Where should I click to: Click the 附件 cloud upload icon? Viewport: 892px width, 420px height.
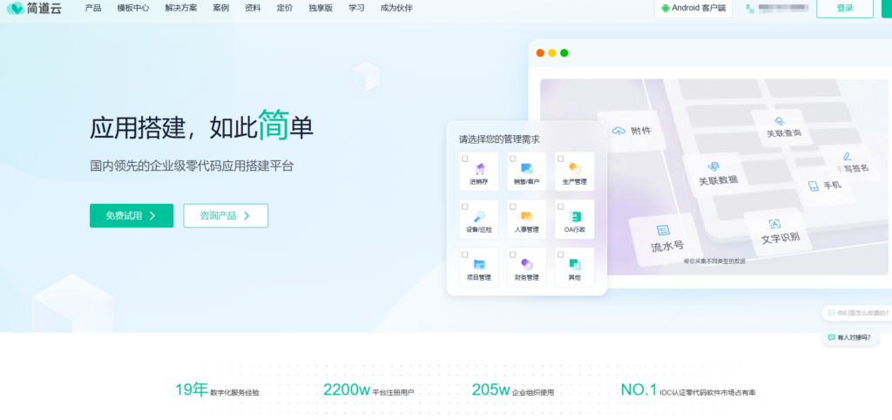(618, 131)
